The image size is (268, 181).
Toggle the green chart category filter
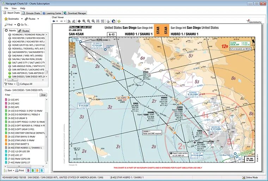pos(33,170)
